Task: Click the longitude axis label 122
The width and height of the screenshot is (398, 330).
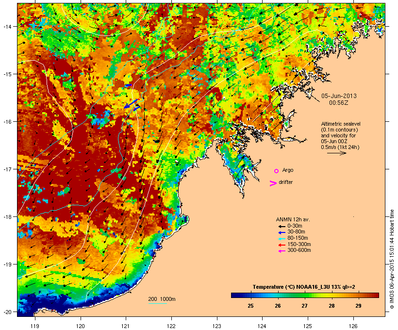Action: tap(171, 326)
